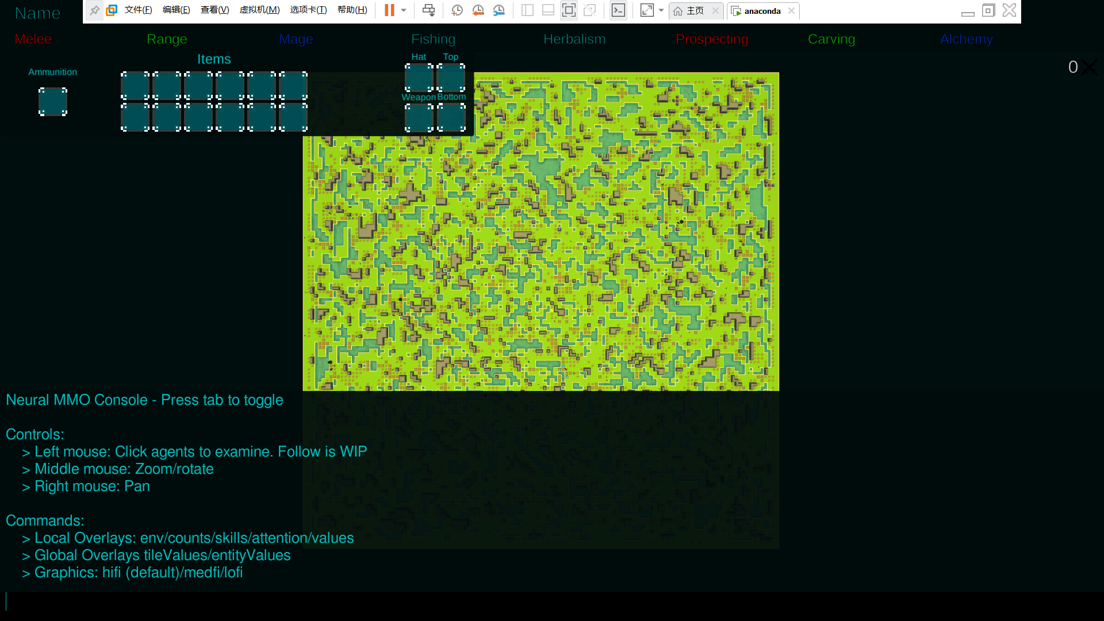1104x621 pixels.
Task: Click the 'Middle mouse: Zoom/rotate' line
Action: coord(118,469)
